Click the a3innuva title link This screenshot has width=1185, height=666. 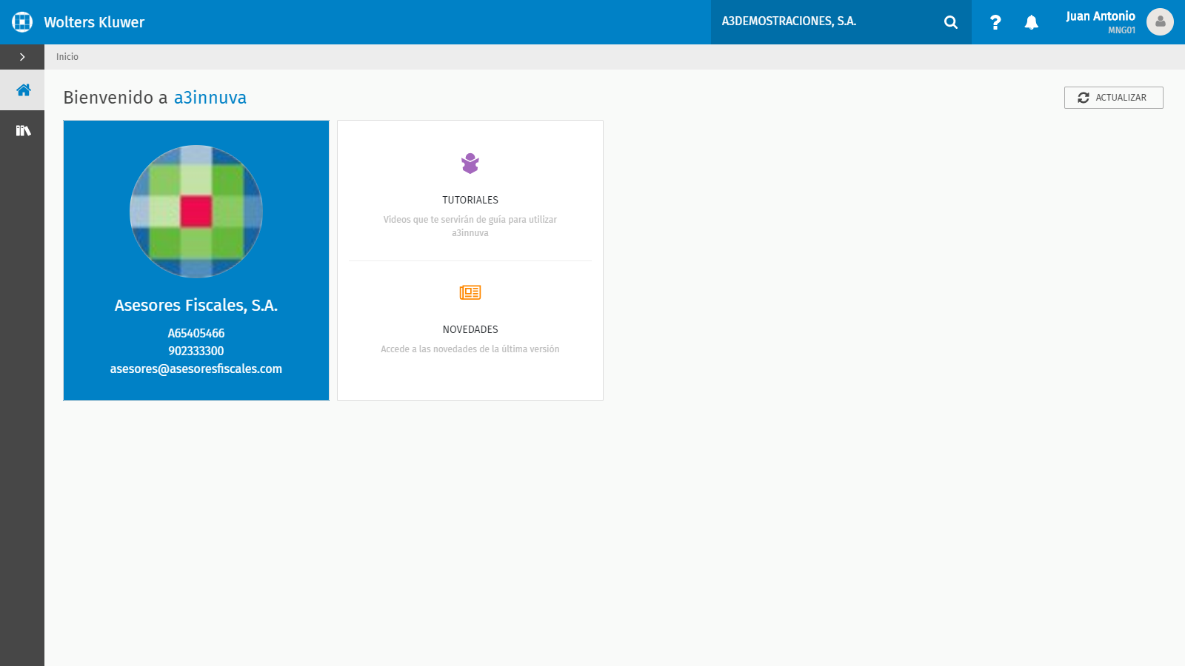210,98
